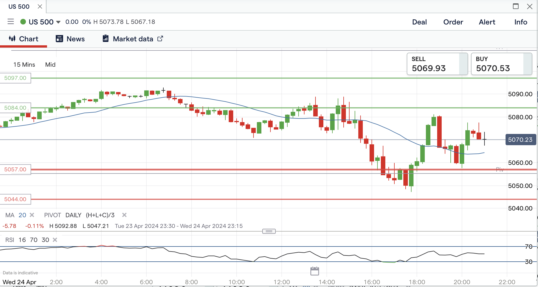Expand the US 500 market dropdown arrow
538x287 pixels.
click(x=58, y=22)
